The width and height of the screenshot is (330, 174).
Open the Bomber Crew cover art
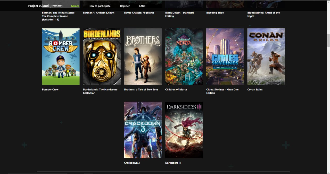pos(61,57)
